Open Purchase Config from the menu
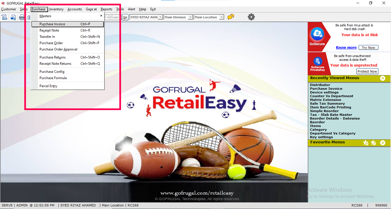The height and width of the screenshot is (209, 391). click(67, 72)
